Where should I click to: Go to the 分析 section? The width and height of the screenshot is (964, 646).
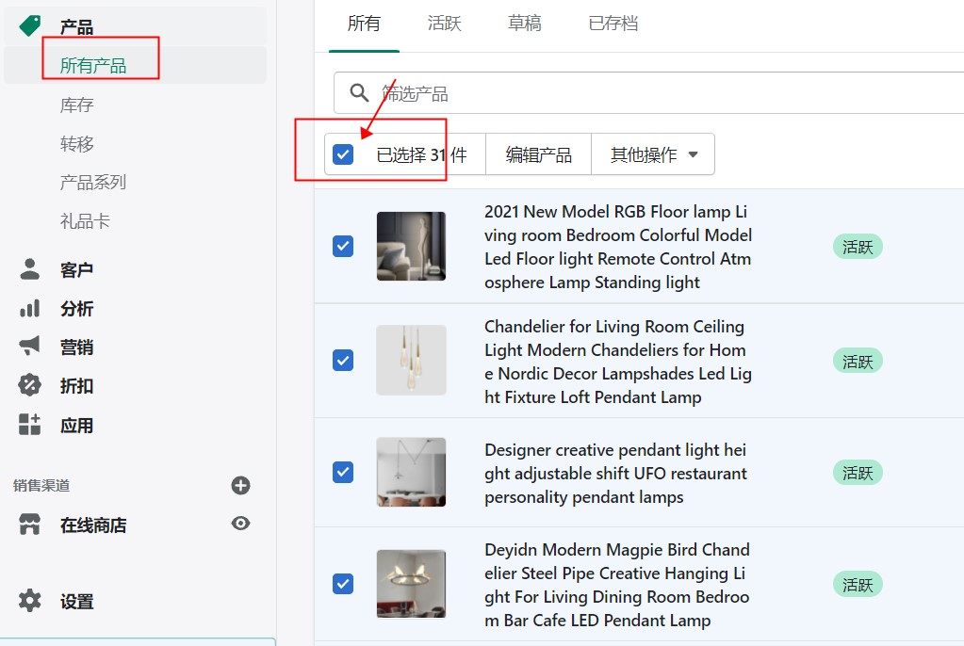click(76, 308)
